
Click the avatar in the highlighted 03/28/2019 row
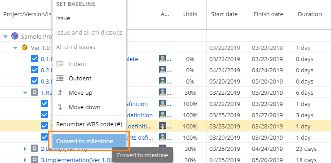tap(163, 126)
